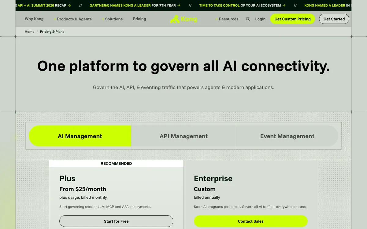Click the 'Govern the AI, API, & eventing' subtitle
The width and height of the screenshot is (367, 229).
pyautogui.click(x=183, y=87)
